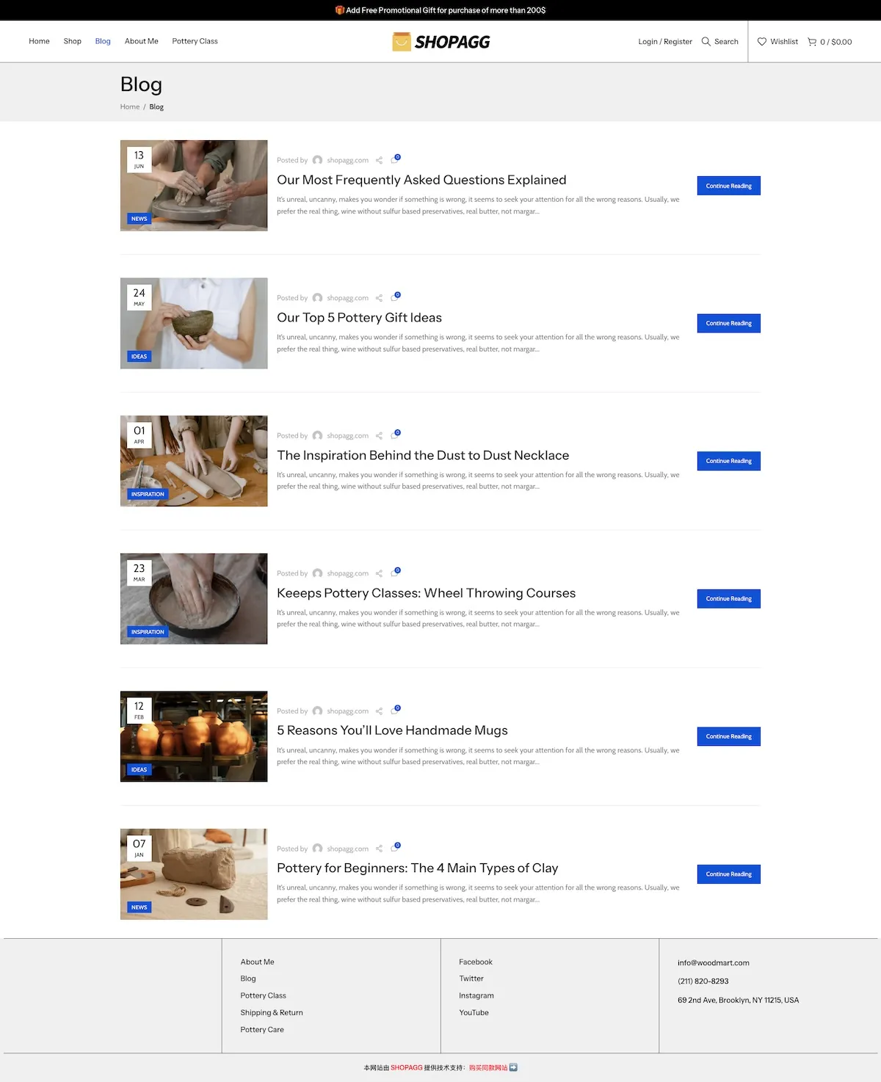Click footer YouTube link
This screenshot has height=1082, width=881.
point(474,1012)
